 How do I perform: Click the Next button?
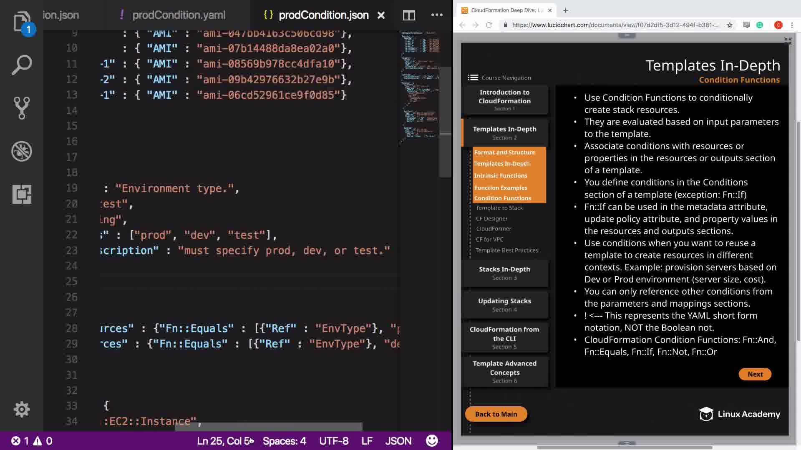[755, 374]
